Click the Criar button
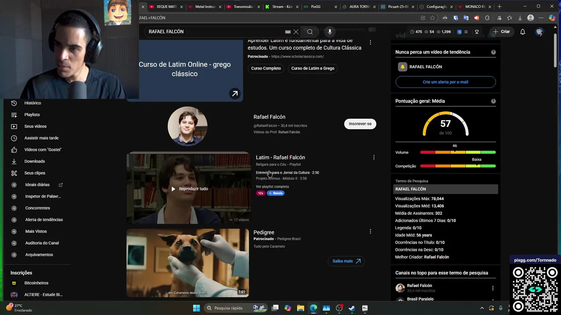The image size is (561, 315). coord(501,31)
